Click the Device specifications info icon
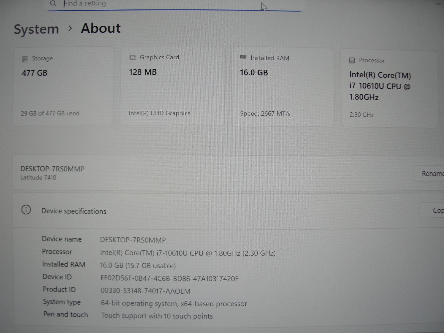Viewport: 444px width, 333px height. click(x=26, y=210)
